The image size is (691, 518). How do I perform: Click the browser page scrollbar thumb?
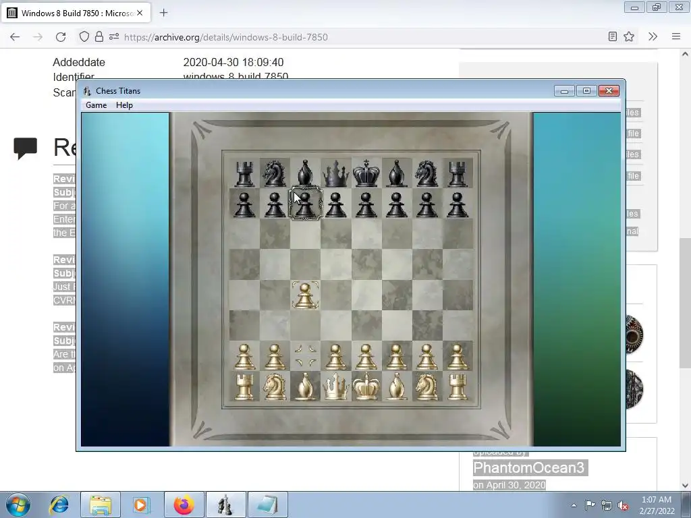coord(684,303)
